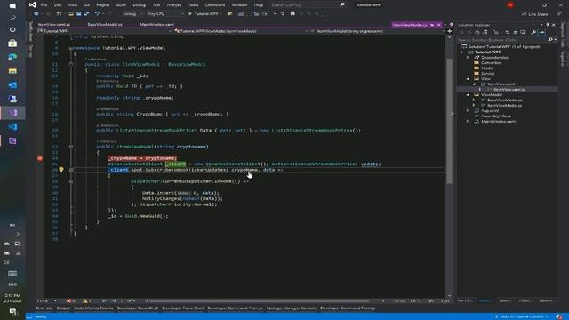Open the File menu
Image resolution: width=569 pixels, height=320 pixels.
pyautogui.click(x=44, y=5)
